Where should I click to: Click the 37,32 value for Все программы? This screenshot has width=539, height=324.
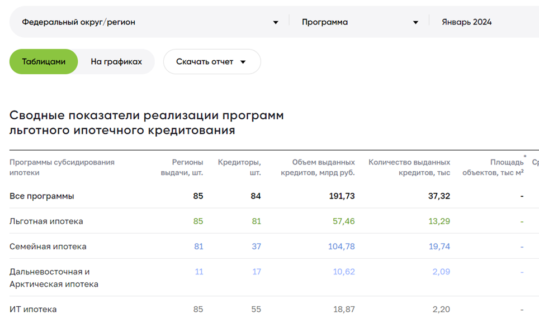point(439,196)
